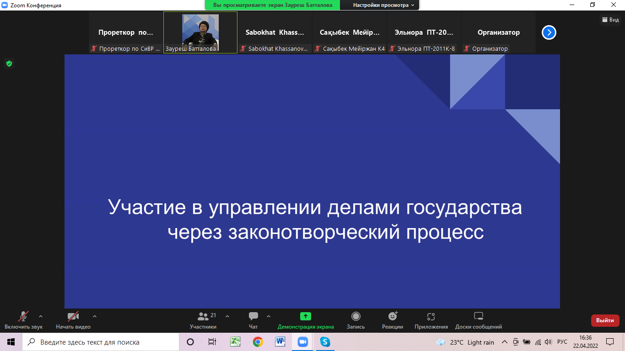Open weather widget 23°C Light rain
The image size is (625, 351).
465,342
